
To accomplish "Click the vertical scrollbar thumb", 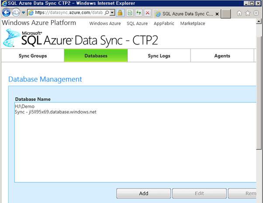I will (259, 93).
